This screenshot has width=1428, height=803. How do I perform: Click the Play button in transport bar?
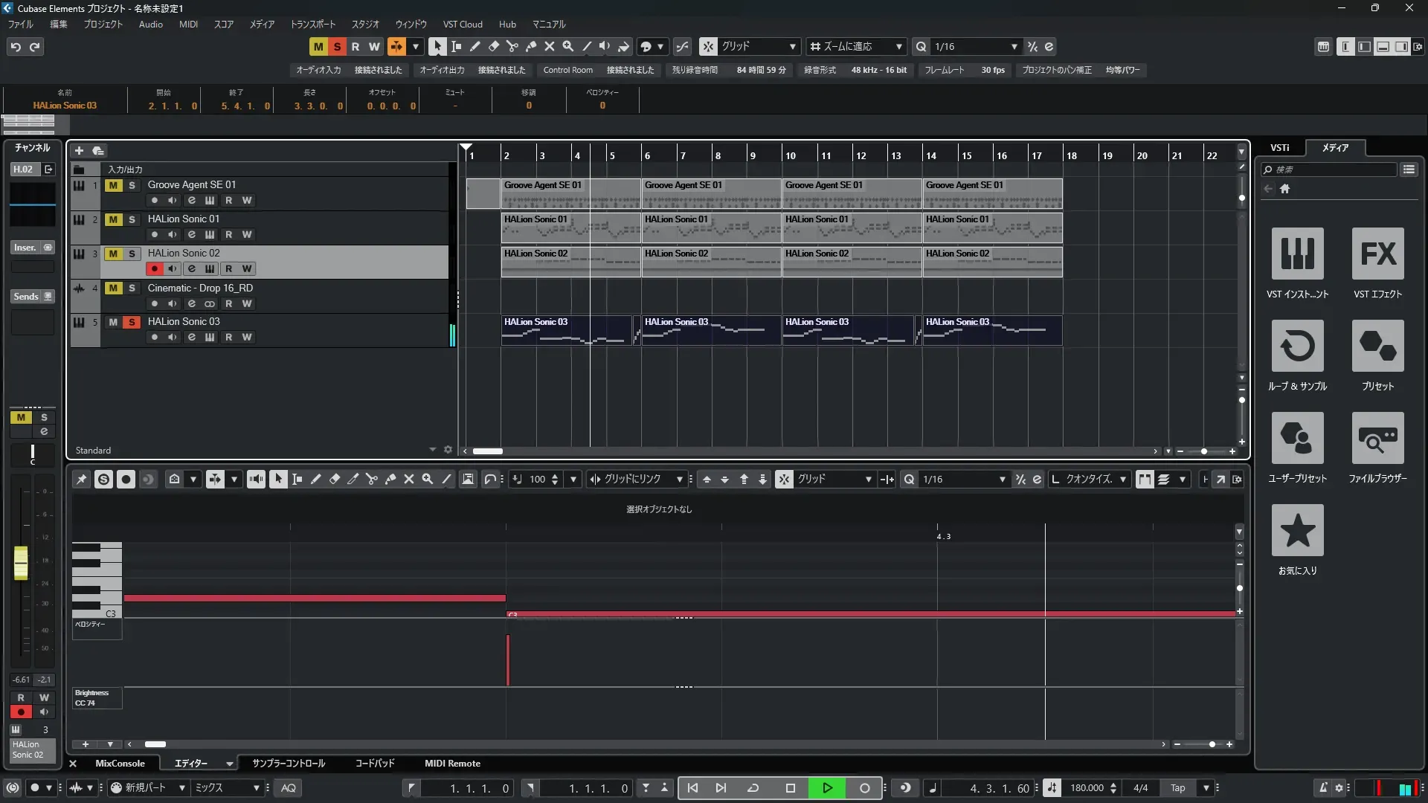[827, 787]
